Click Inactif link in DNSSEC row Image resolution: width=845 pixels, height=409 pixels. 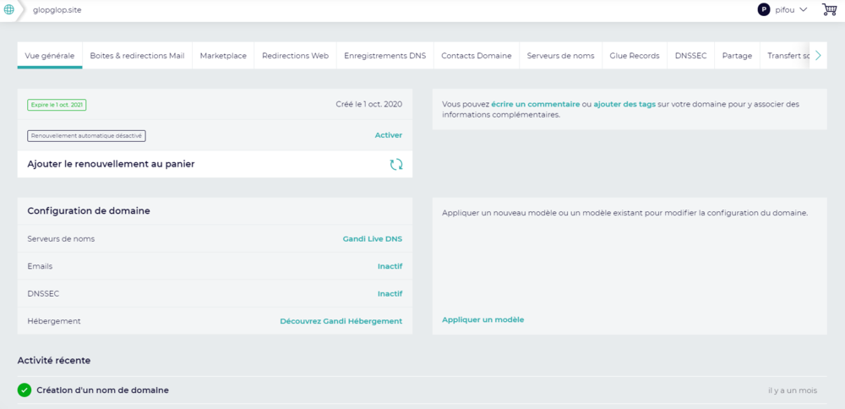[x=390, y=294]
